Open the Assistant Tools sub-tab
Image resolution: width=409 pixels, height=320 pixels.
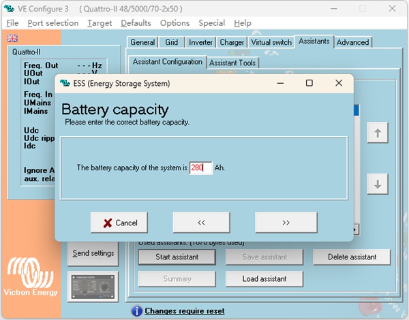(232, 63)
